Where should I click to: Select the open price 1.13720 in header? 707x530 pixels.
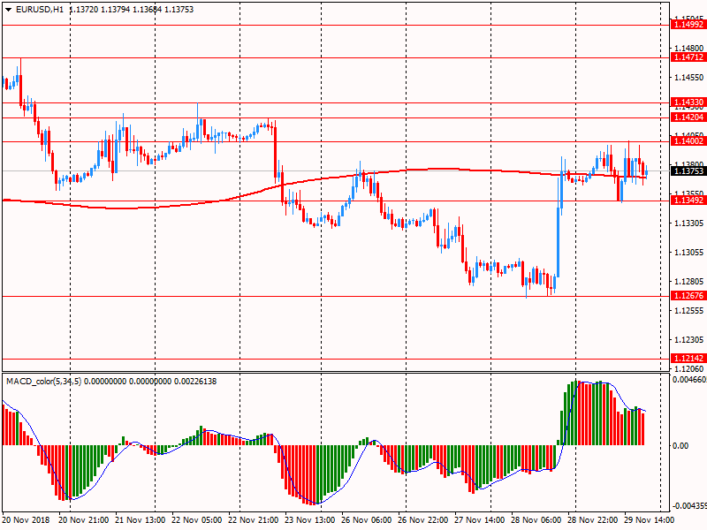pyautogui.click(x=84, y=10)
